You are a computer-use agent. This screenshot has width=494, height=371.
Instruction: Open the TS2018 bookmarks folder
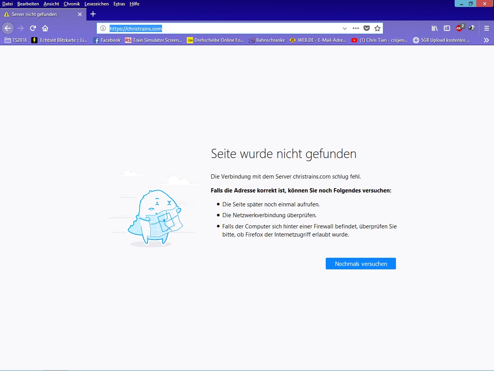point(16,40)
